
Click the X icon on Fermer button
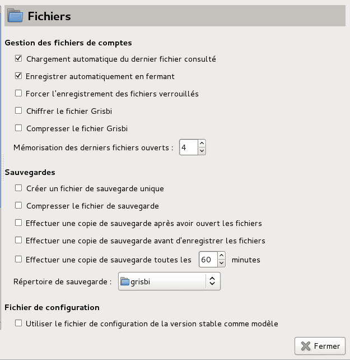[x=305, y=346]
